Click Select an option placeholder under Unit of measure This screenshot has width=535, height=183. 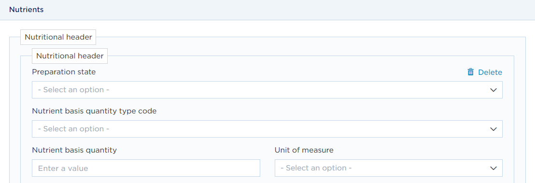[316, 169]
